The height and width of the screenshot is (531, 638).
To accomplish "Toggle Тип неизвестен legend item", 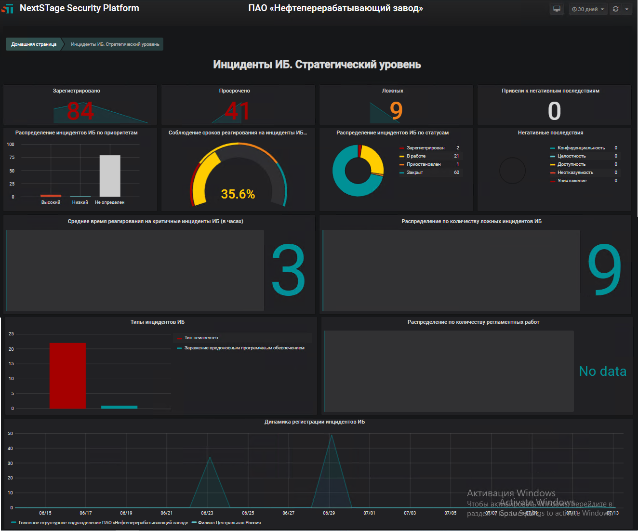I will [201, 338].
